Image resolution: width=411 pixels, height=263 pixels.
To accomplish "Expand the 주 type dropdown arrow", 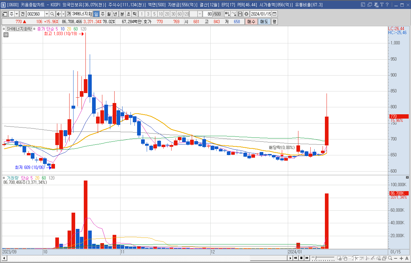I will pos(17,14).
